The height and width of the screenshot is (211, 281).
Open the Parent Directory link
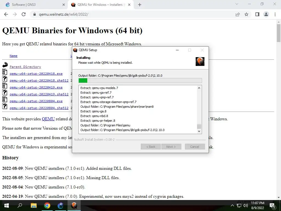25,67
